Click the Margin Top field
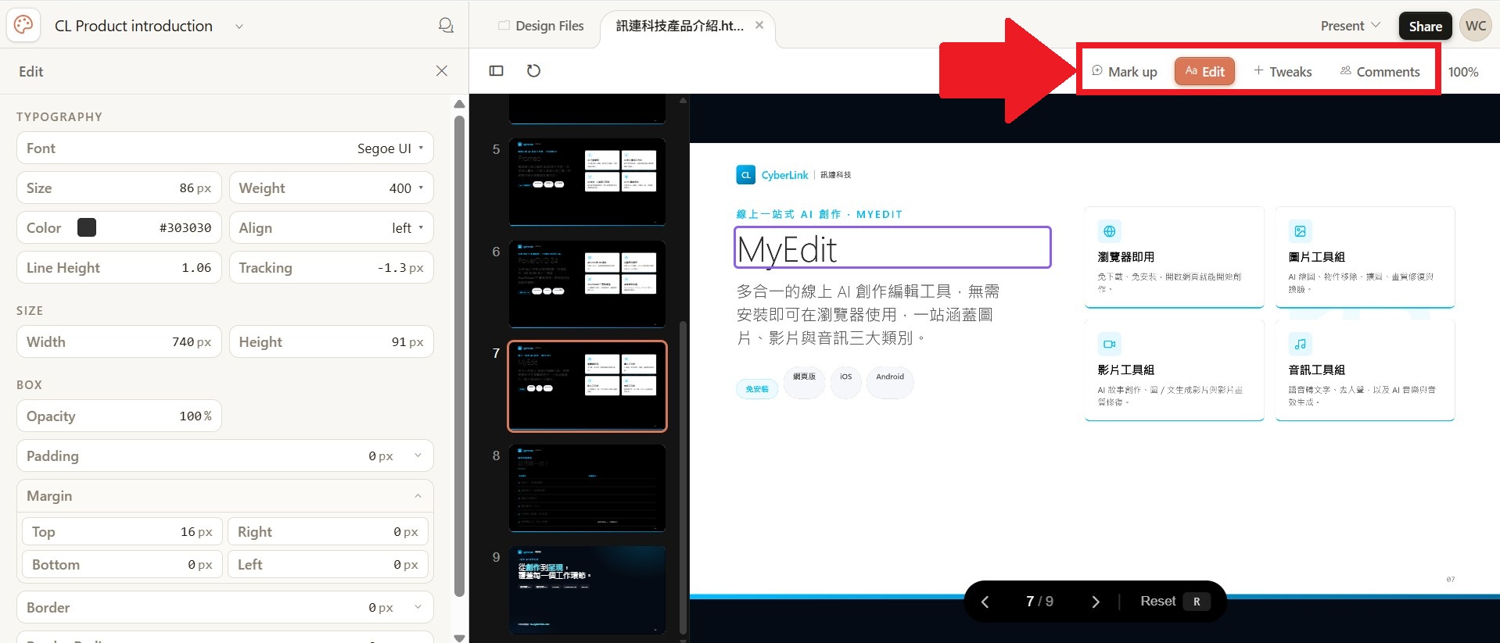The width and height of the screenshot is (1500, 643). point(122,532)
